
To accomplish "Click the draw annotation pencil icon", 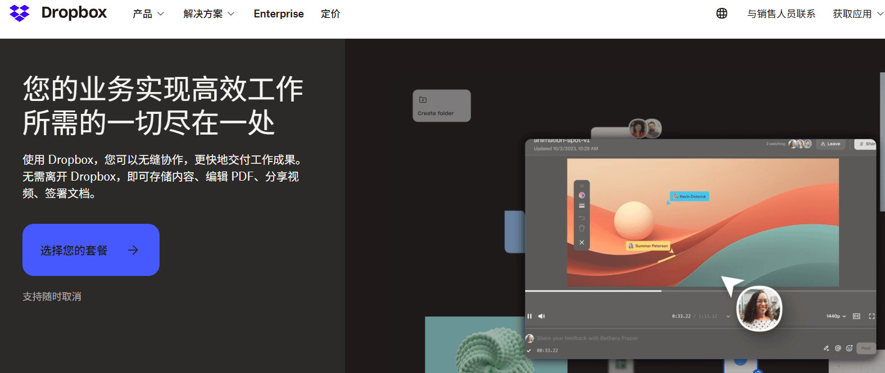I will 826,348.
